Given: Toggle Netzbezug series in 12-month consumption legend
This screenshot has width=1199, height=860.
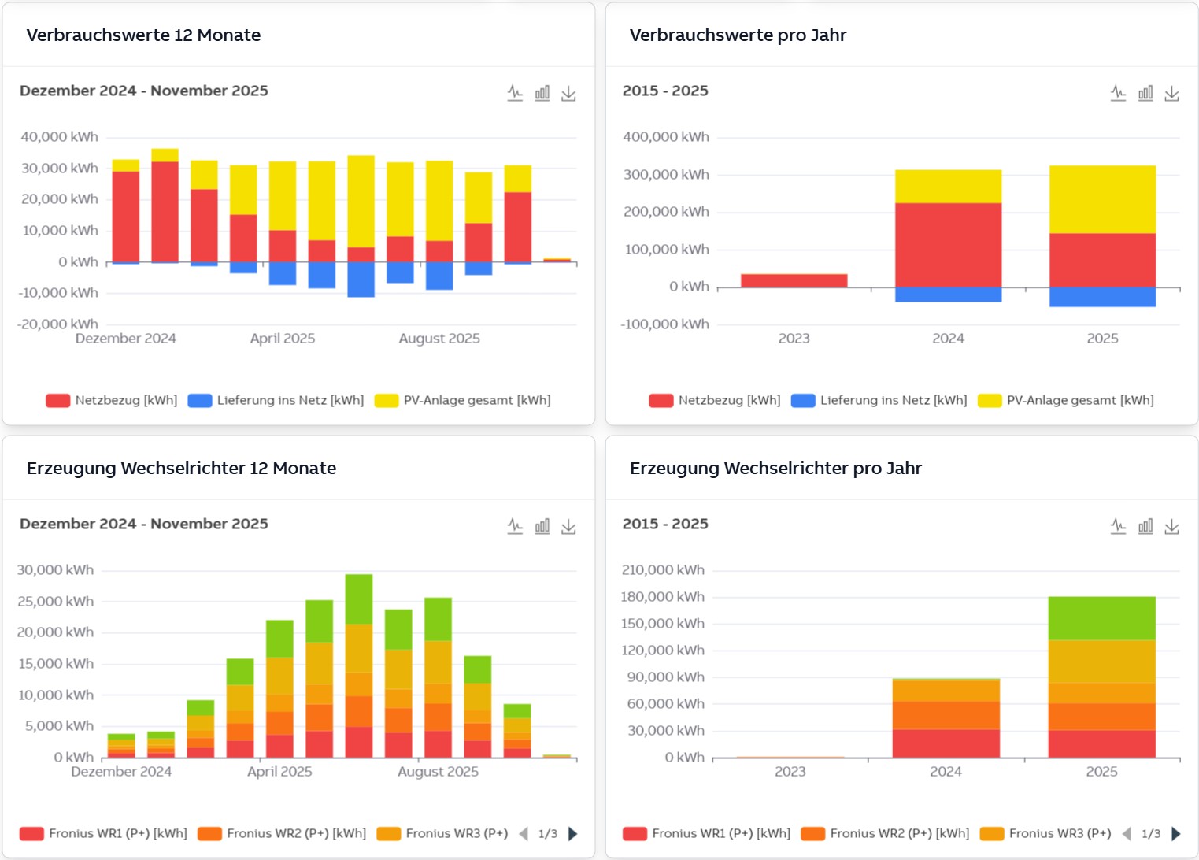Looking at the screenshot, I should 112,400.
